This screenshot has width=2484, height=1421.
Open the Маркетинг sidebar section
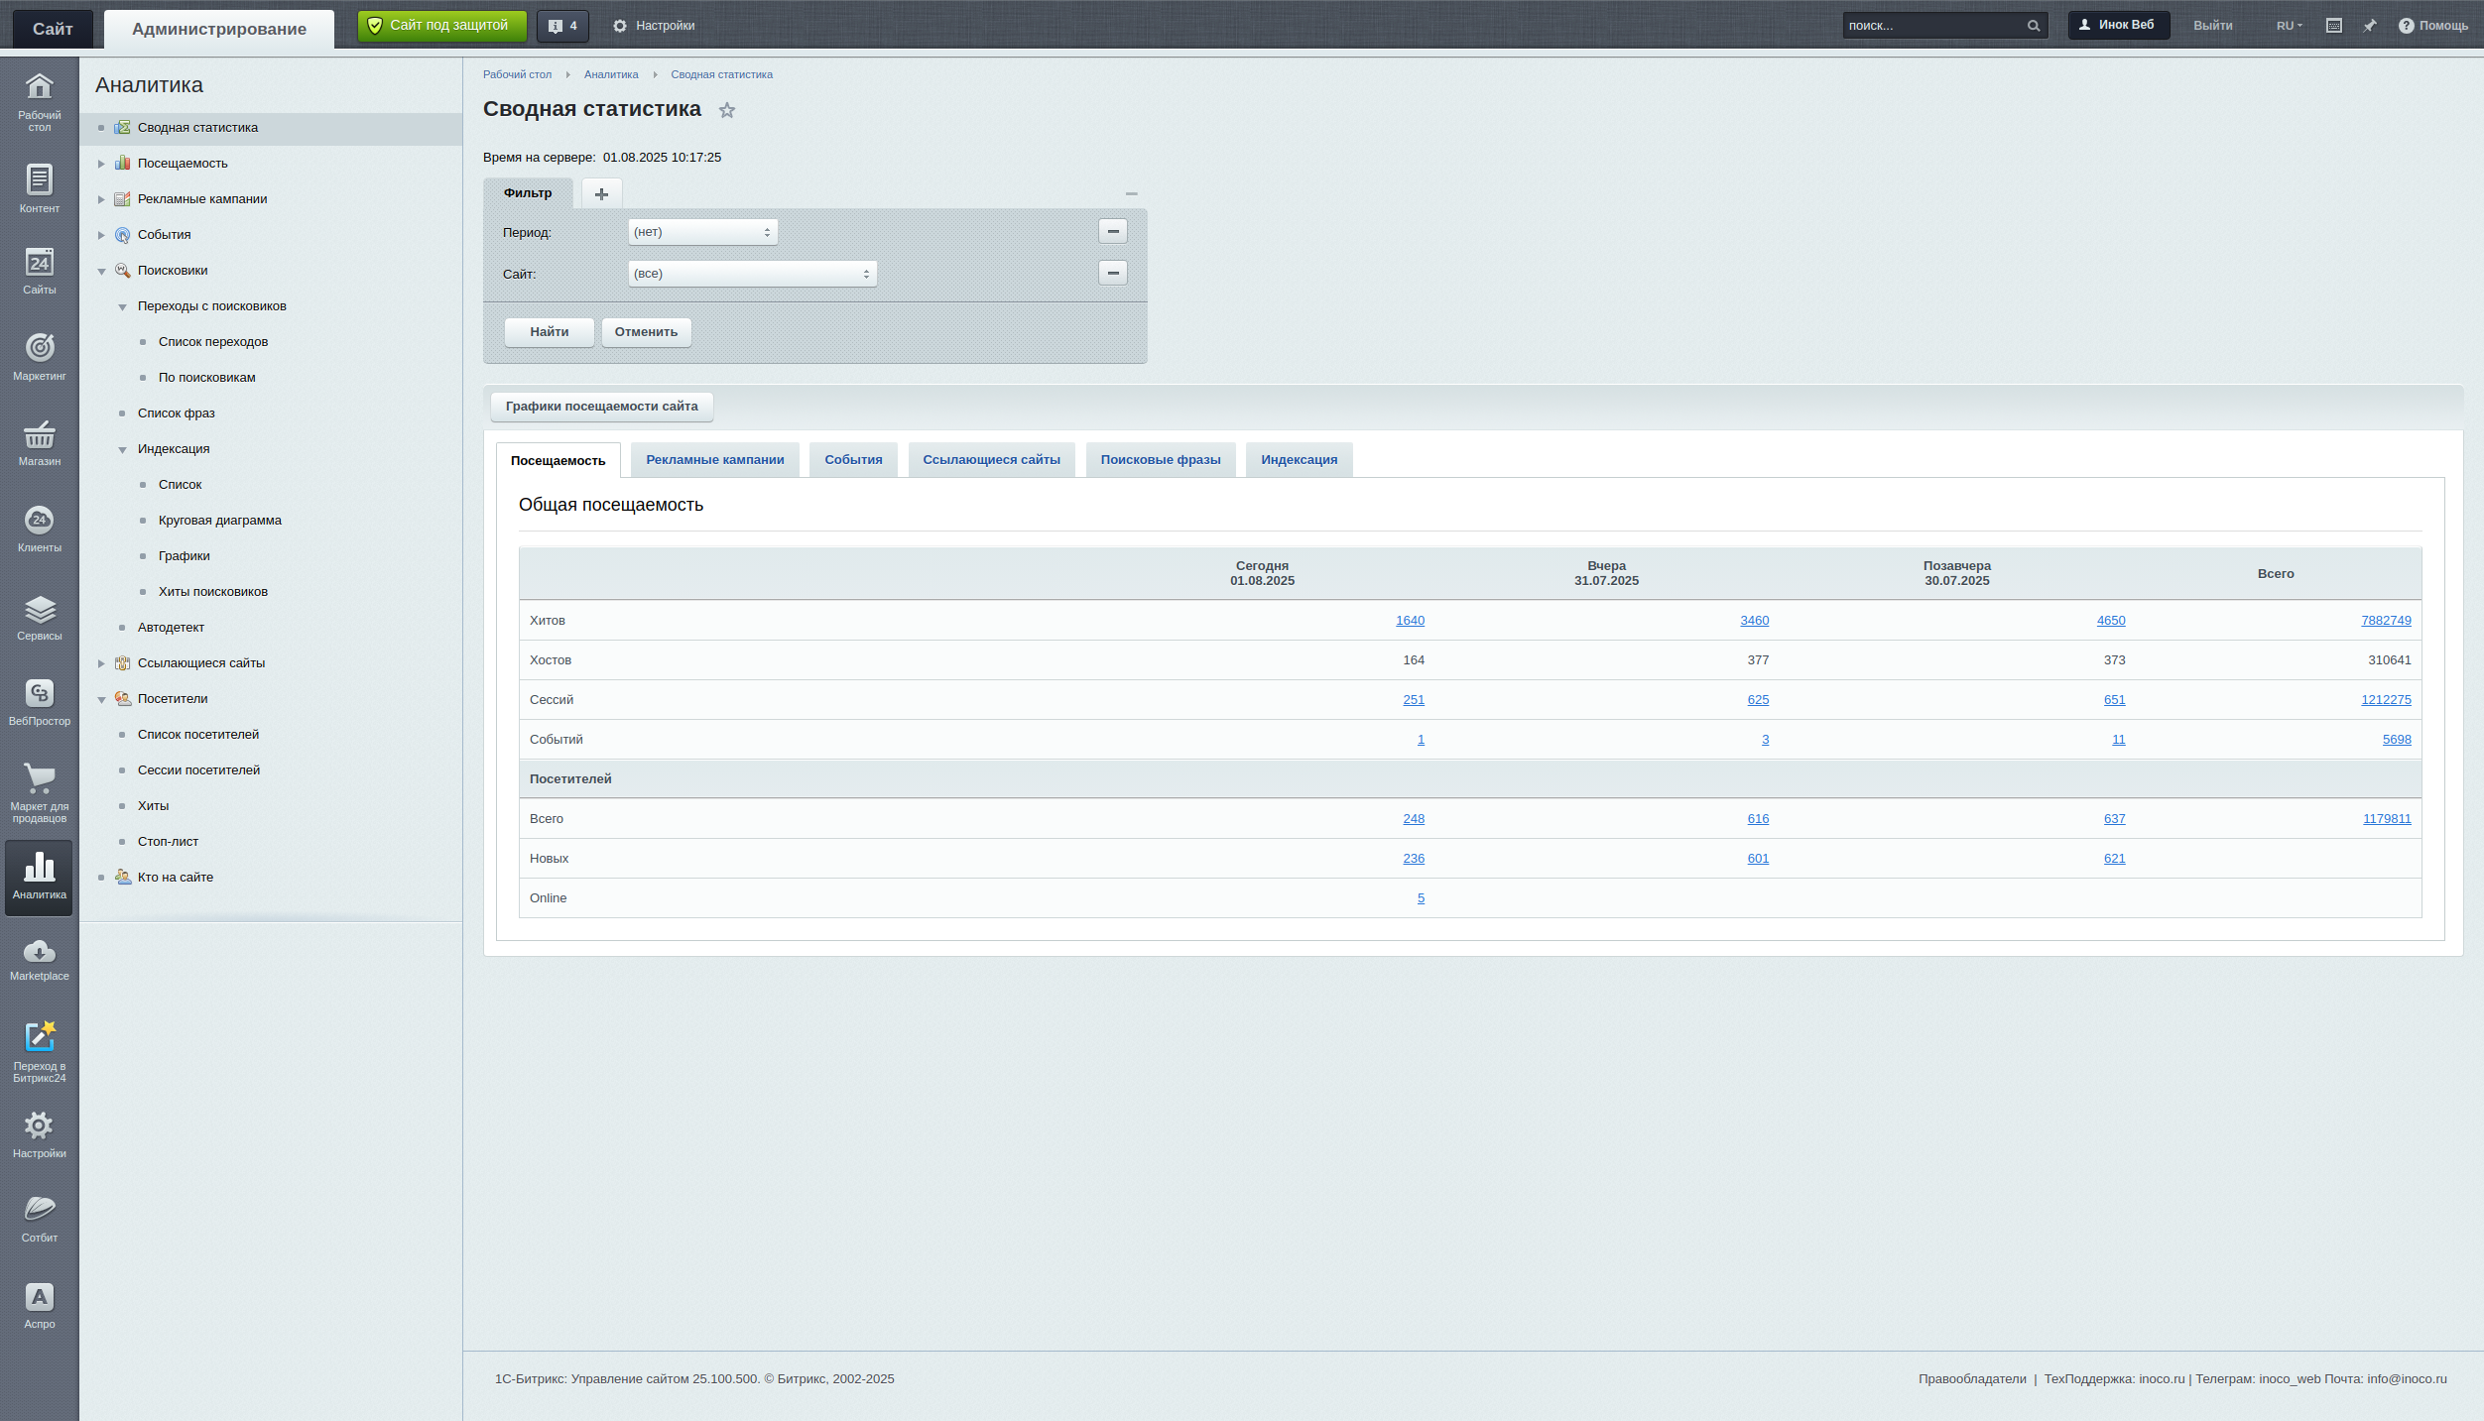coord(39,357)
